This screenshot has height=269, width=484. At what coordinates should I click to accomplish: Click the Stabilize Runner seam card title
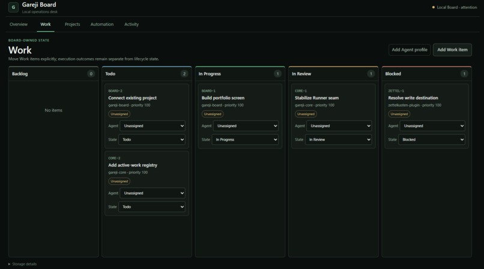[x=316, y=98]
